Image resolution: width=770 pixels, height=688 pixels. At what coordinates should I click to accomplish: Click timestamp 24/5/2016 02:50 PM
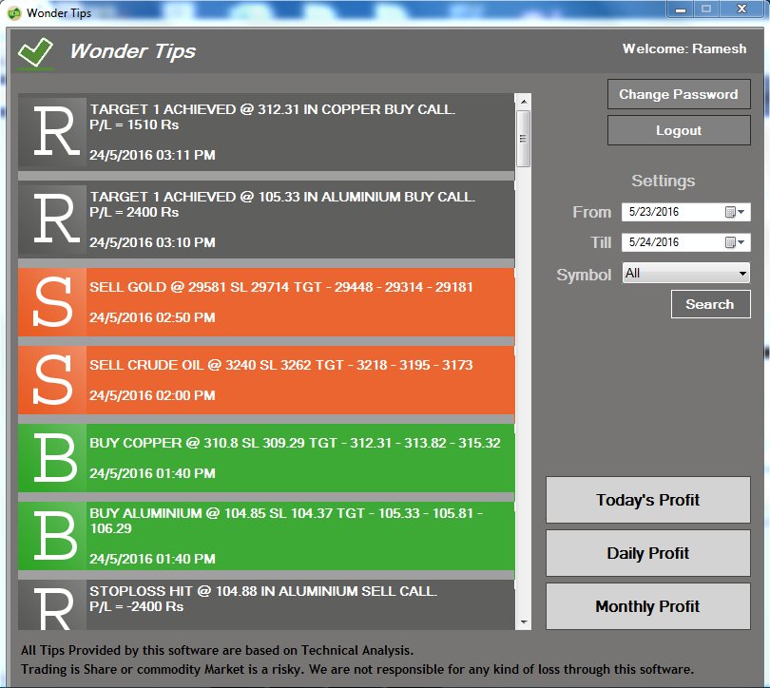tap(152, 317)
